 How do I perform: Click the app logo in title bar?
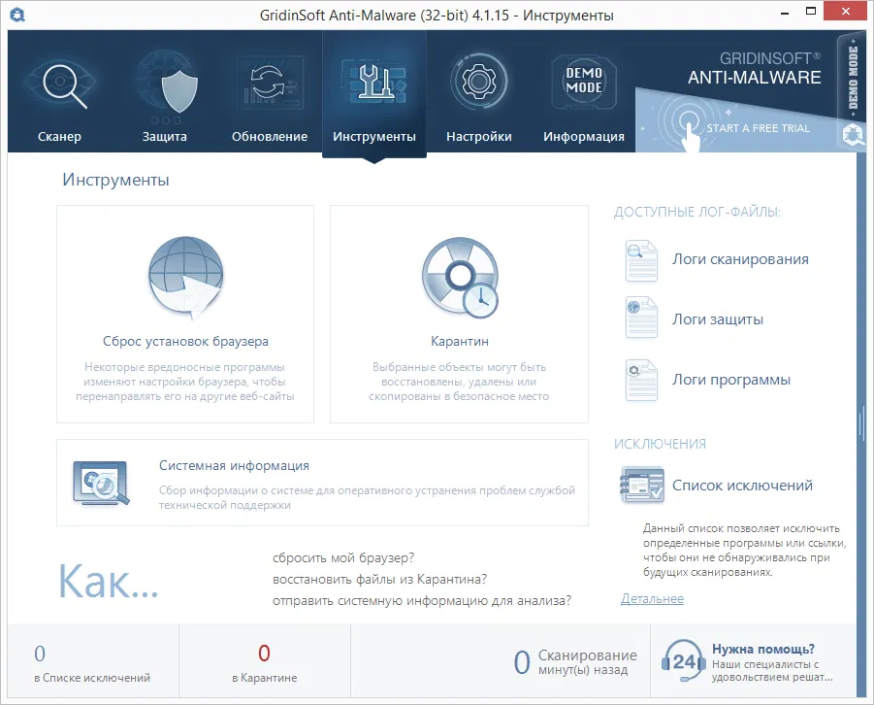[17, 15]
